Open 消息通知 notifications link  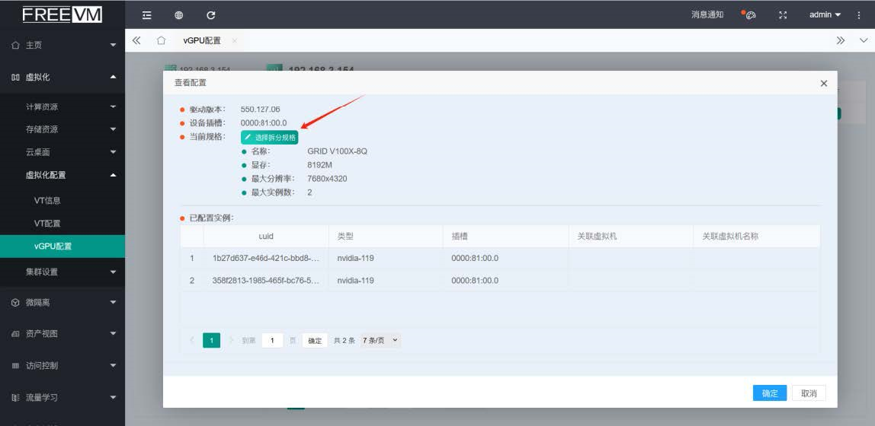point(707,15)
